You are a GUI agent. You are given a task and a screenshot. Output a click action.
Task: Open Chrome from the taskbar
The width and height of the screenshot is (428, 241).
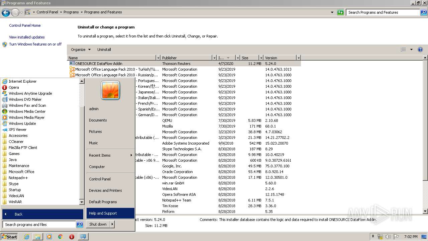click(60, 237)
